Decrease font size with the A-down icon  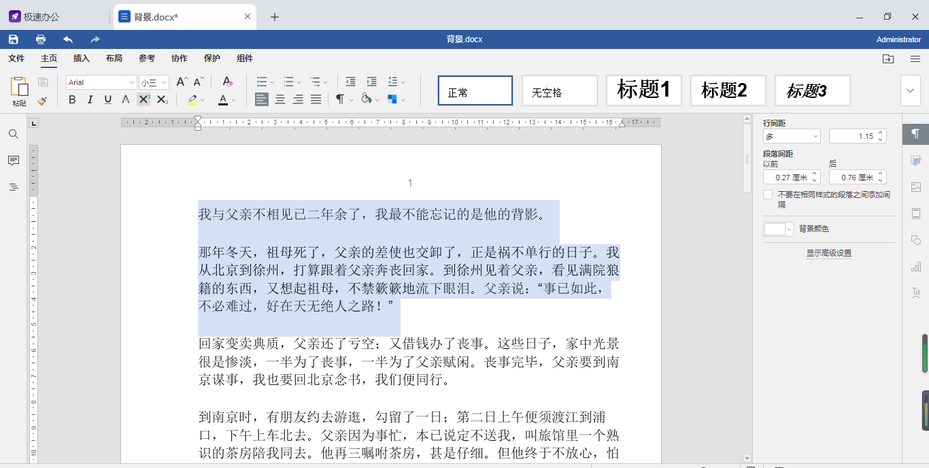(199, 82)
